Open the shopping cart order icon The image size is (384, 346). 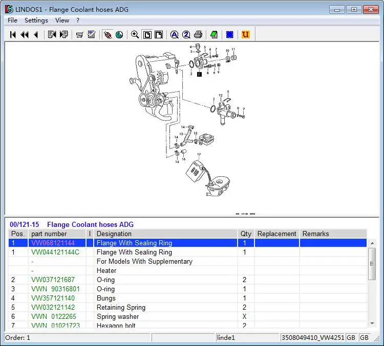tap(79, 35)
